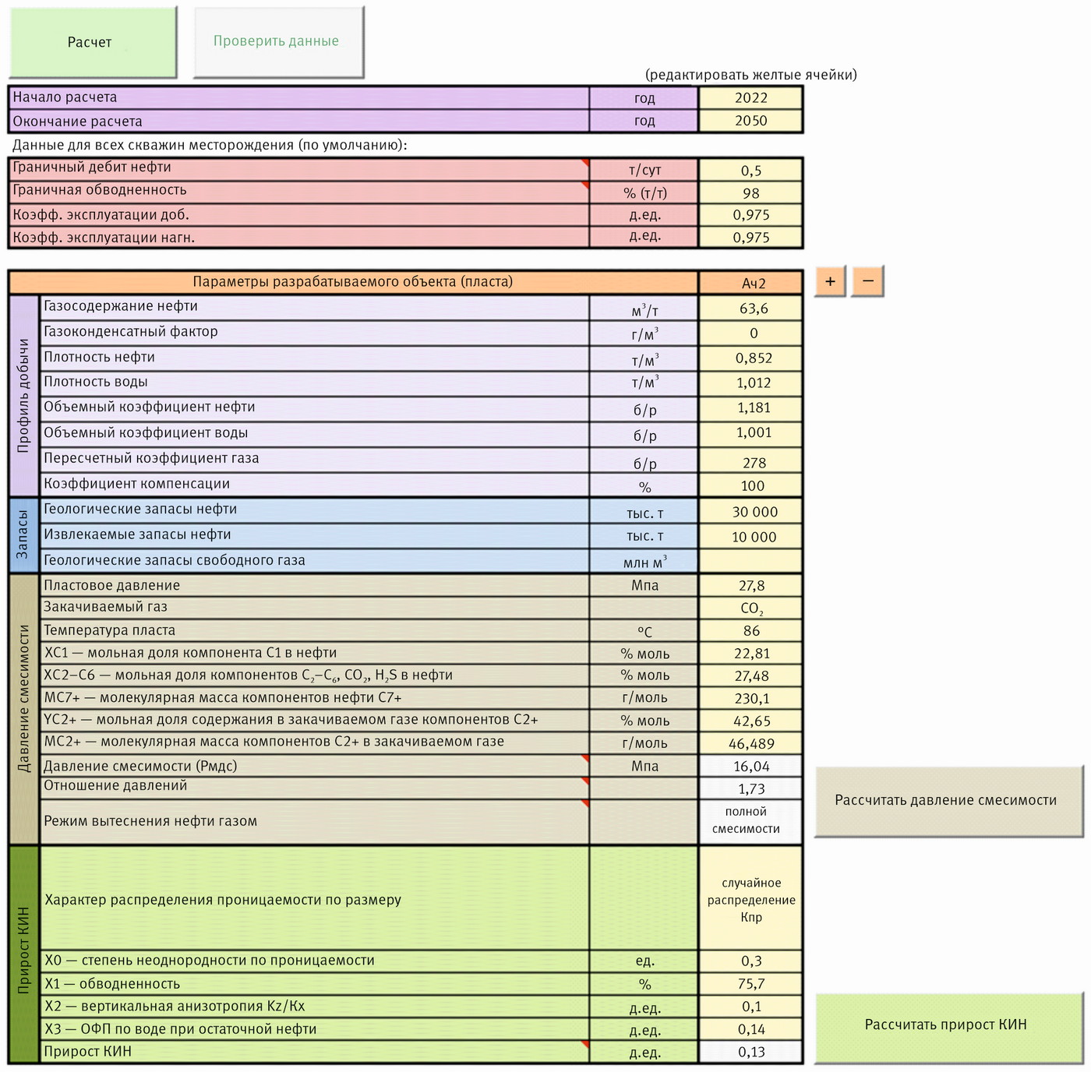Select X0 степень неоднородности value 0,3
This screenshot has height=1072, width=1091.
pos(750,961)
